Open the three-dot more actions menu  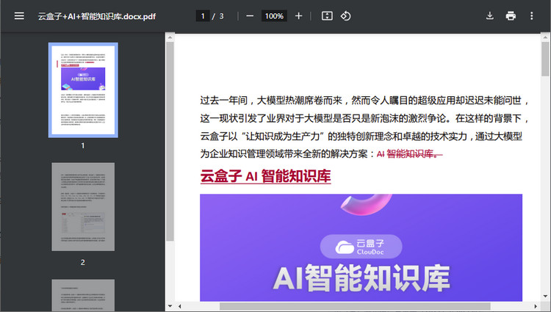point(531,16)
